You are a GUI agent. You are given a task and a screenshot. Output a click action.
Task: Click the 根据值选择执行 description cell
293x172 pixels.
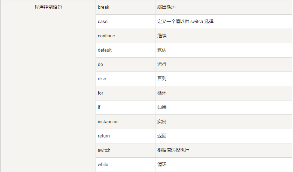point(173,150)
